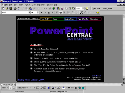Expand the AutoShapes dropdown
Image resolution: width=125 pixels, height=93 pixels.
pos(23,88)
